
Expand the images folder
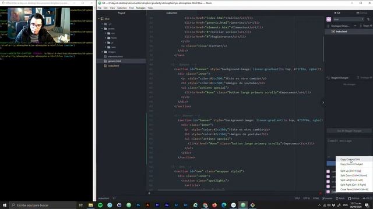pos(103,52)
